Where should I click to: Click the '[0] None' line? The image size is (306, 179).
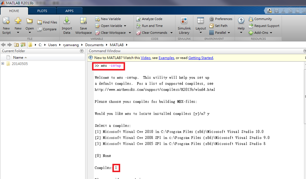tap(103, 156)
